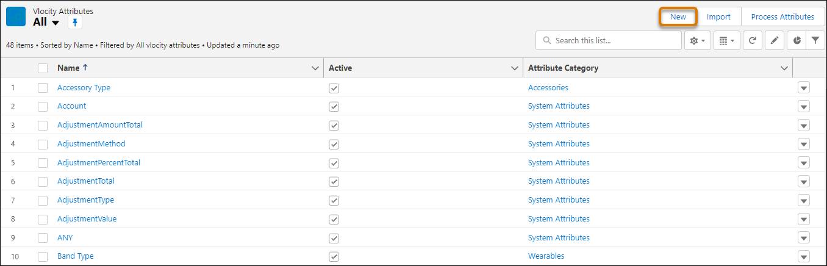Screen dimensions: 827x266
Task: Select the Band Type row checkbox
Action: 43,256
